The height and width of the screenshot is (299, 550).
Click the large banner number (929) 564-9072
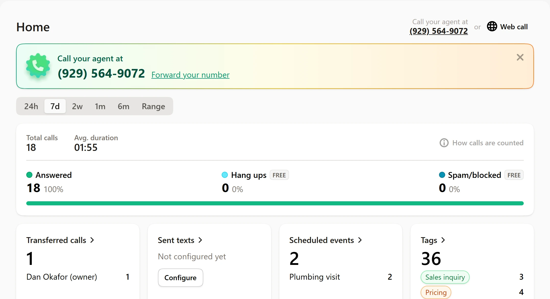pos(101,74)
